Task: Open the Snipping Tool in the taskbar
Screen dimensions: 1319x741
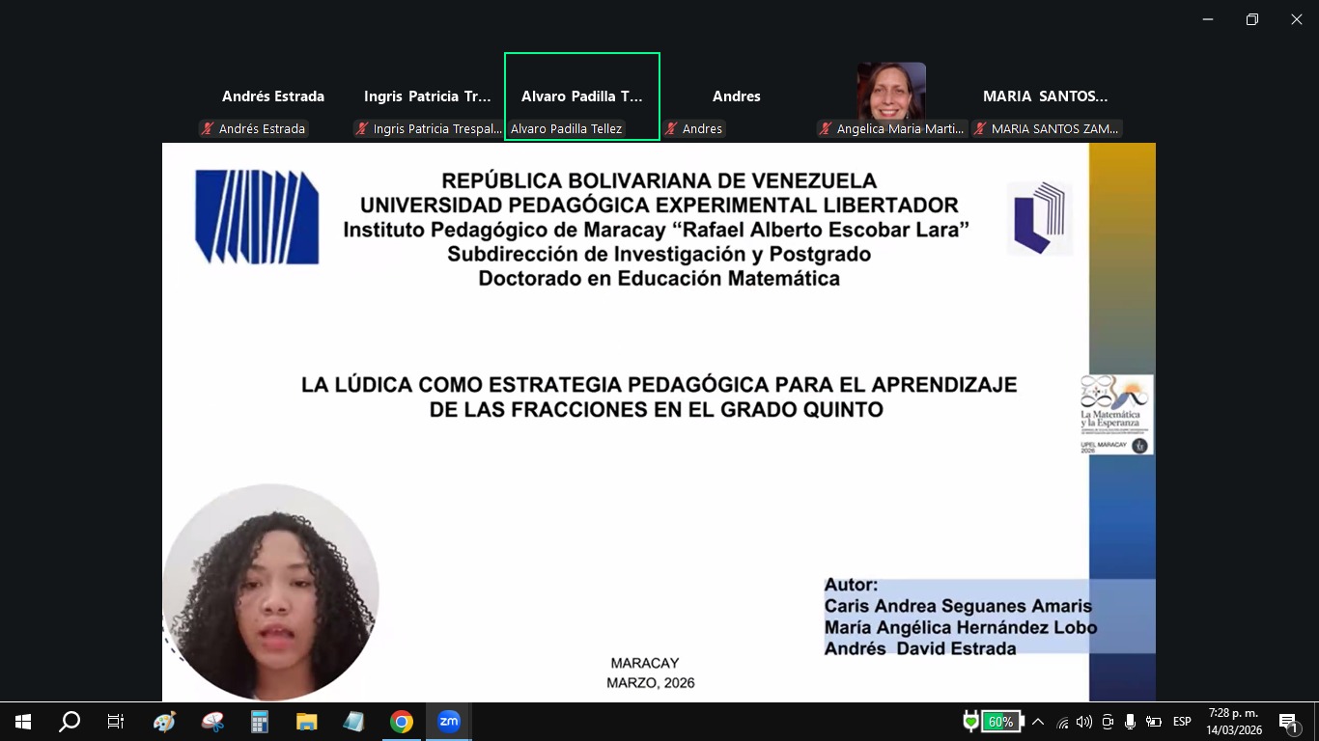Action: coord(212,722)
